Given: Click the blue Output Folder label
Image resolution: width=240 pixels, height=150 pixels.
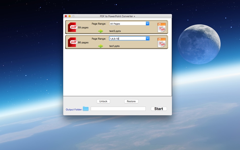Looking at the screenshot, I should pos(74,110).
